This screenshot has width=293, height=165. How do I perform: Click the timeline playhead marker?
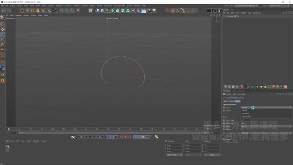pyautogui.click(x=8, y=129)
